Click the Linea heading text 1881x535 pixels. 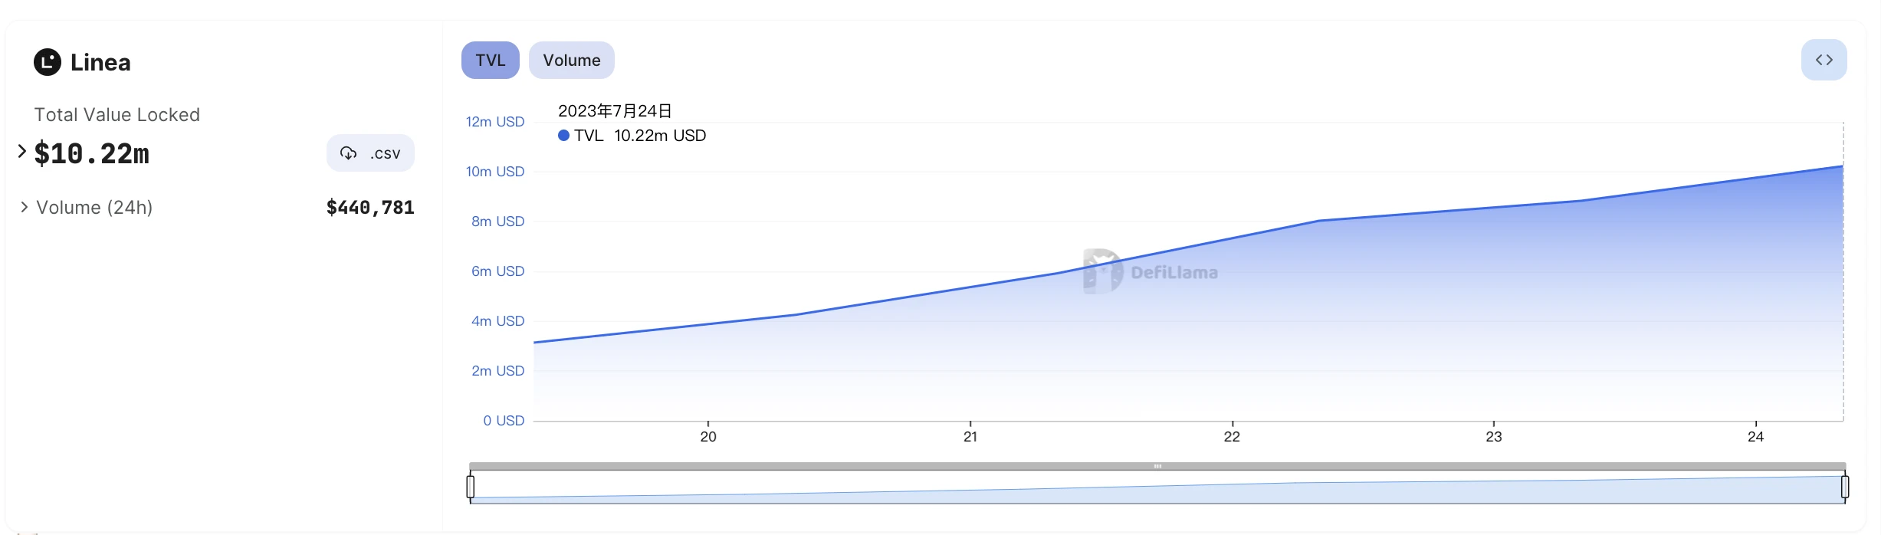click(x=100, y=63)
